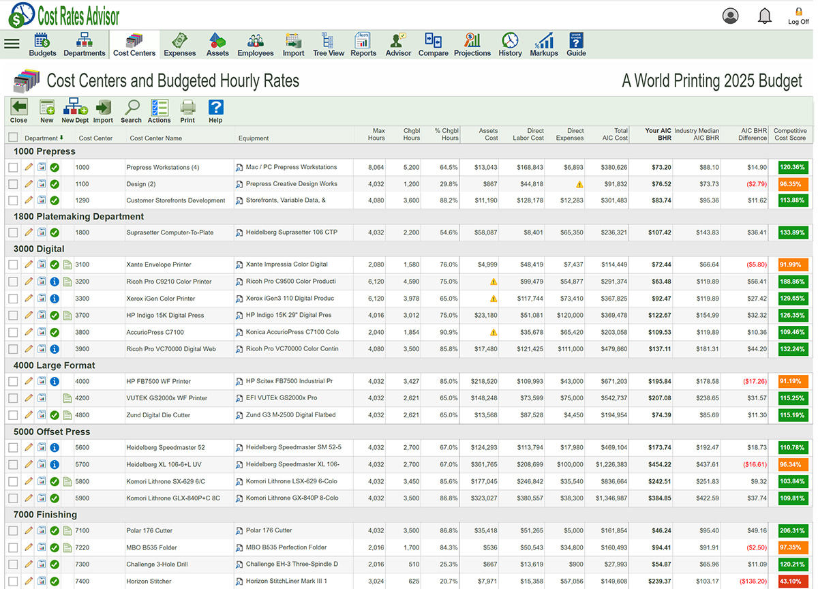Click the 188.86% competitive score badge
The image size is (818, 589).
[x=793, y=282]
